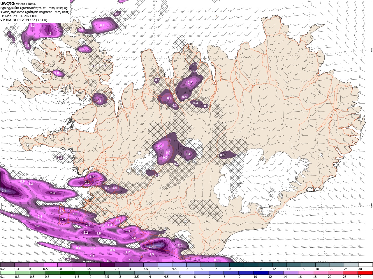Click the '0.2' label in the snow legend row
The image size is (373, 279).
2,269
